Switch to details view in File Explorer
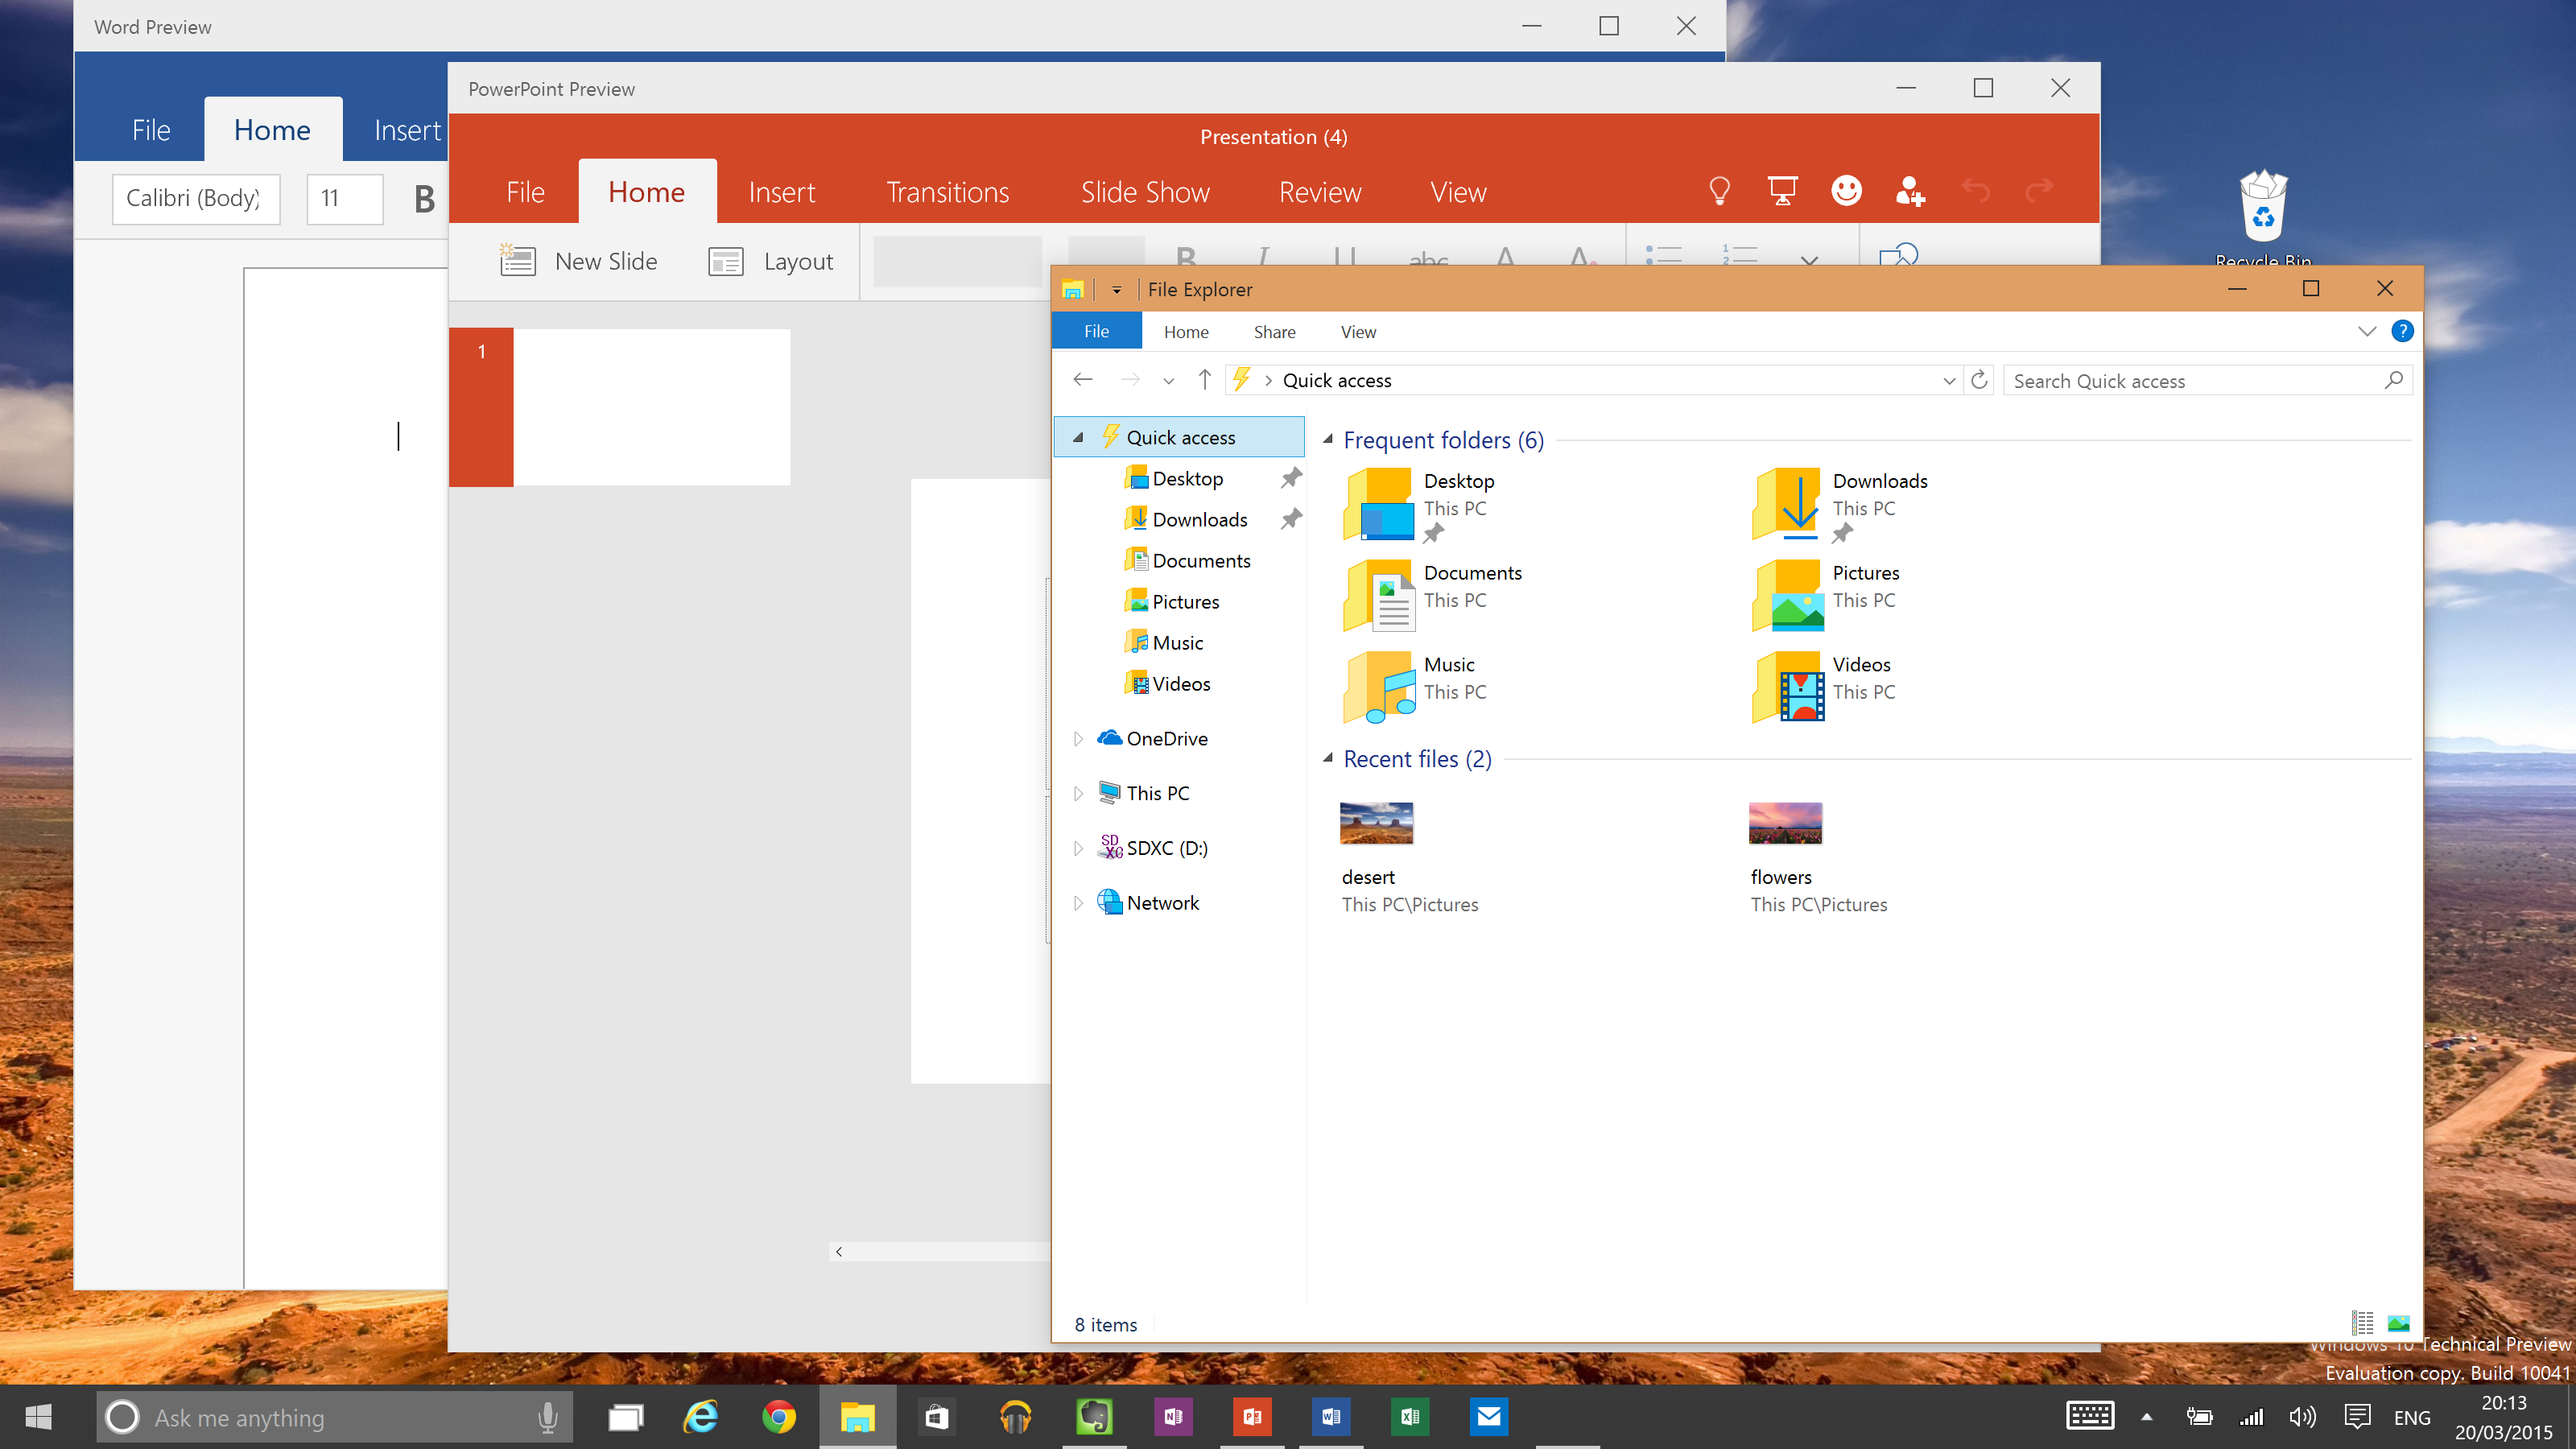Viewport: 2576px width, 1449px height. (2363, 1323)
